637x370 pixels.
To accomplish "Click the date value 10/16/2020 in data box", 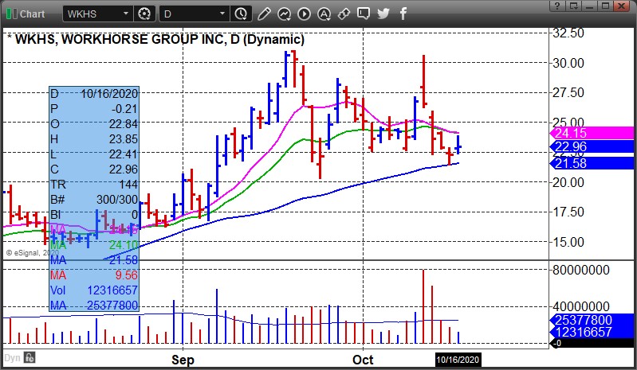I will coord(110,94).
